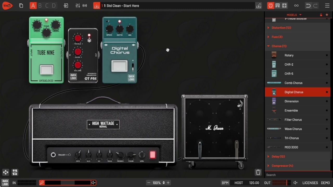Click the infinity link icon
The width and height of the screenshot is (333, 187).
tap(296, 6)
